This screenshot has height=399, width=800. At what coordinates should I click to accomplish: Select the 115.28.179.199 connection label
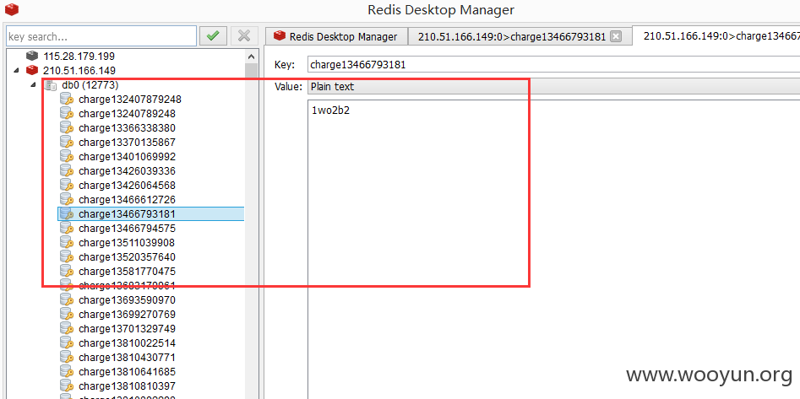click(79, 56)
